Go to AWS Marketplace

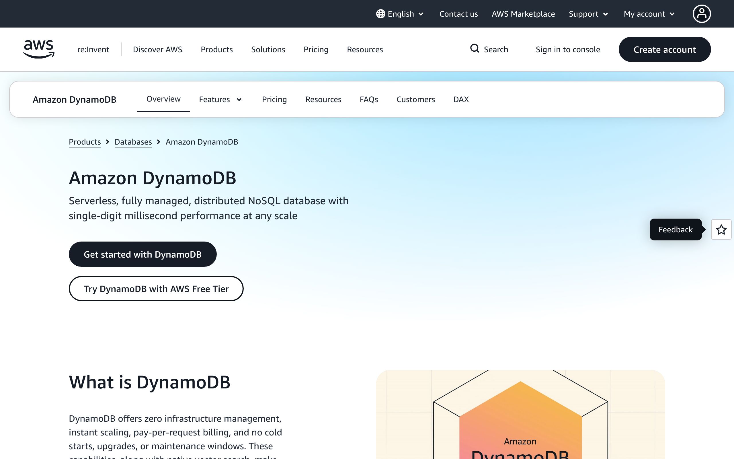(x=523, y=14)
